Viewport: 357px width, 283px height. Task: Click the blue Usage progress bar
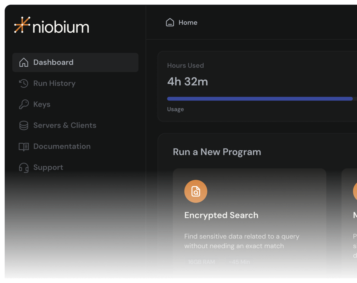click(x=259, y=99)
